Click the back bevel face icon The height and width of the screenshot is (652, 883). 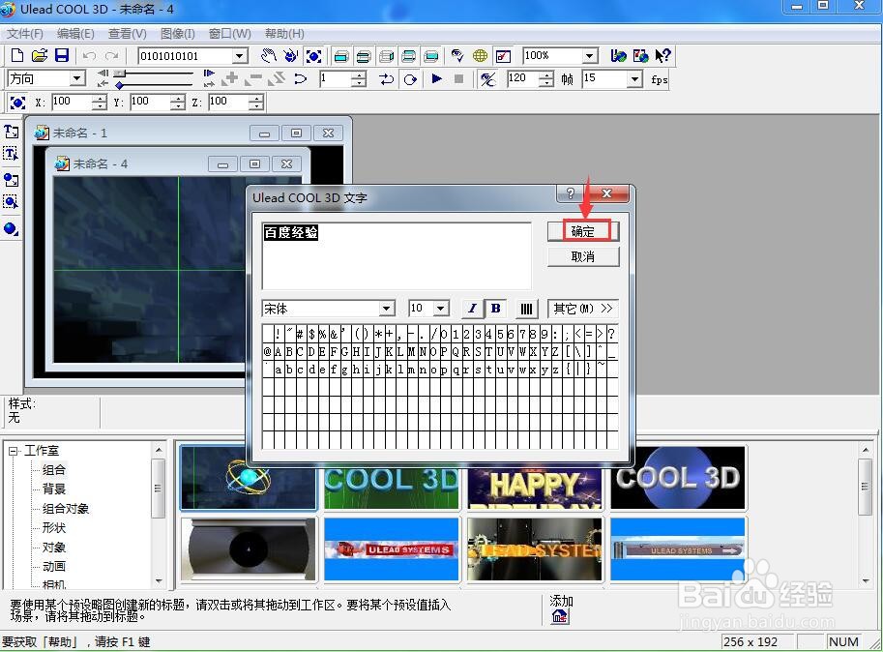click(x=409, y=56)
